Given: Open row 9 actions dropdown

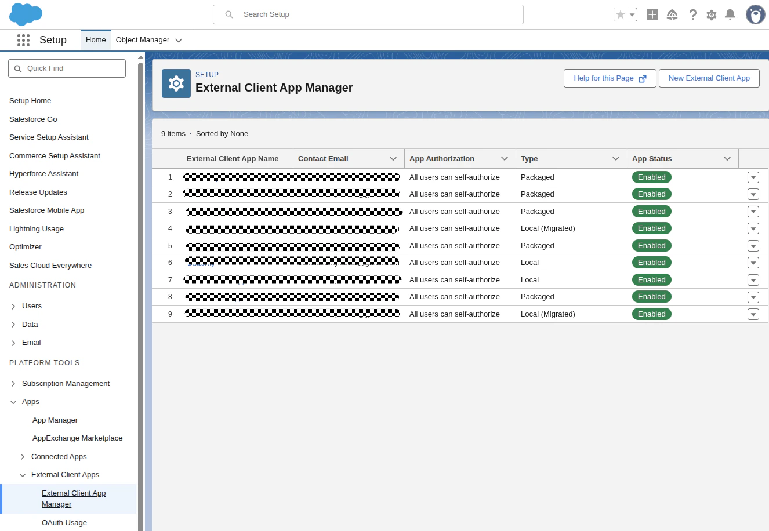Looking at the screenshot, I should 753,314.
